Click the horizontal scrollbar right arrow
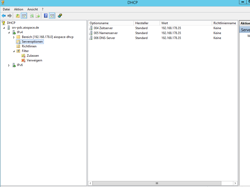 pos(235,183)
